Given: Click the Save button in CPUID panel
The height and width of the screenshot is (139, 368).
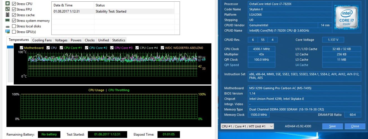Looking at the screenshot, I should tap(332, 126).
